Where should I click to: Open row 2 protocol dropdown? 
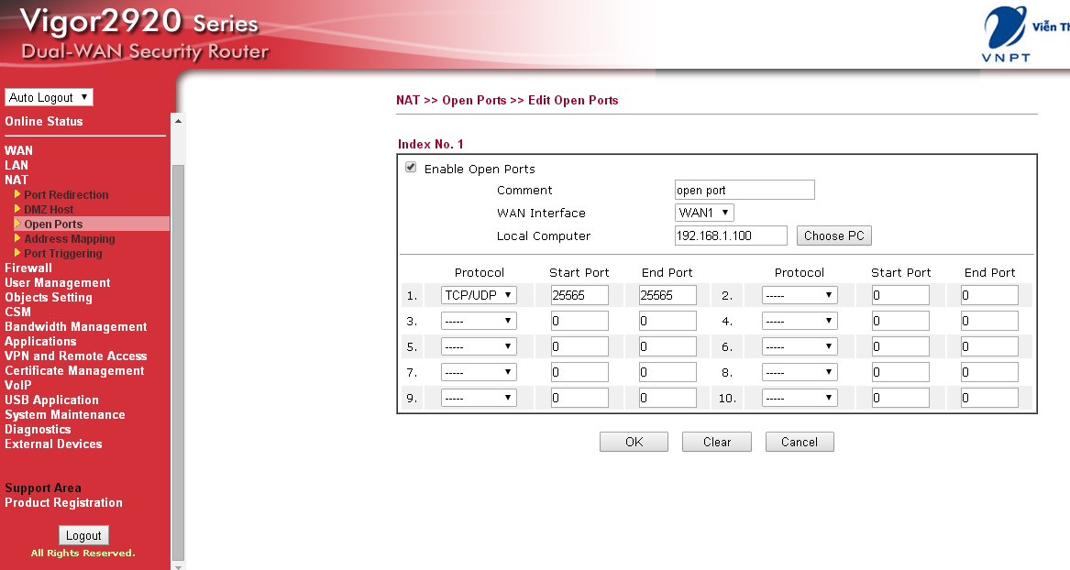pos(800,295)
